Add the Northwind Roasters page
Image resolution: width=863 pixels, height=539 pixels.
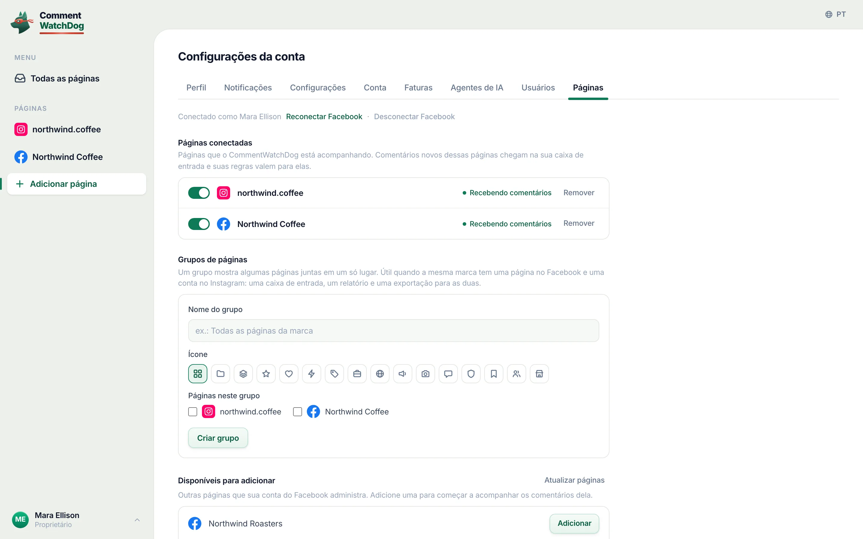(x=574, y=523)
